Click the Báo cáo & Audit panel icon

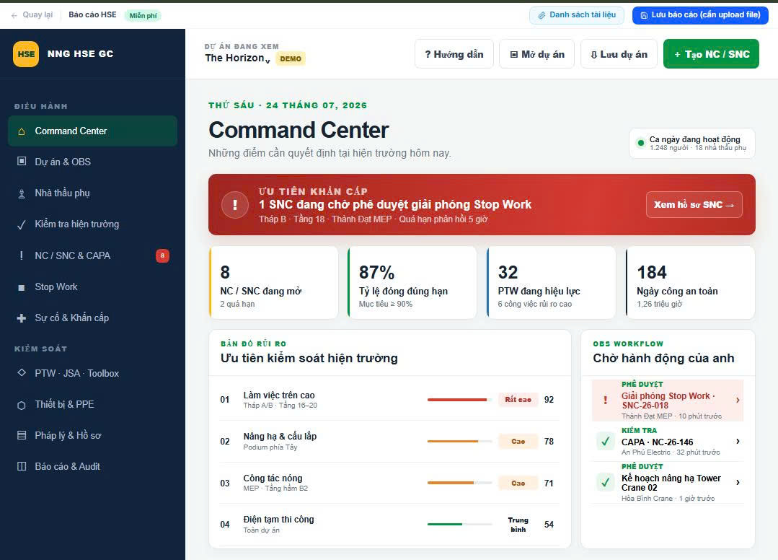(x=22, y=466)
